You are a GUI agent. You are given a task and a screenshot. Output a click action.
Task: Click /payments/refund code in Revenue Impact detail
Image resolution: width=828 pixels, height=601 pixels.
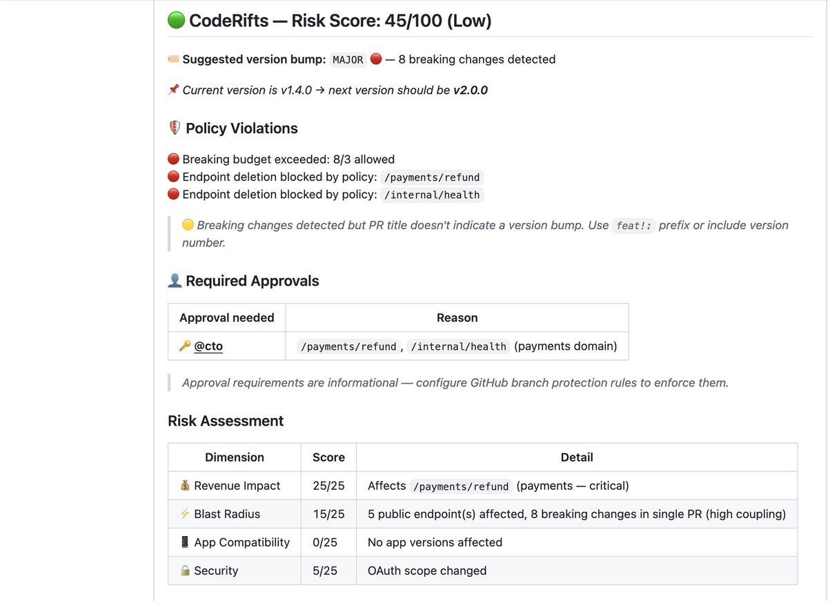(x=461, y=486)
